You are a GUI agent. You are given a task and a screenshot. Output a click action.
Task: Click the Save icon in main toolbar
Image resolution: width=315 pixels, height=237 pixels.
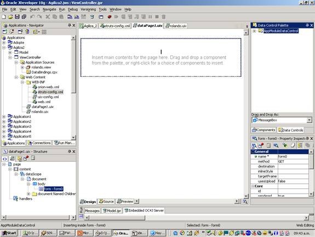[18, 16]
